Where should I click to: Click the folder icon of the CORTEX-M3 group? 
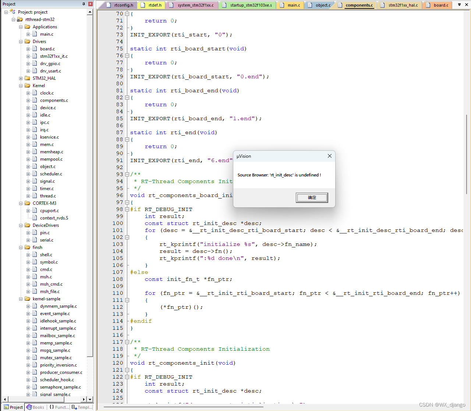pos(27,203)
